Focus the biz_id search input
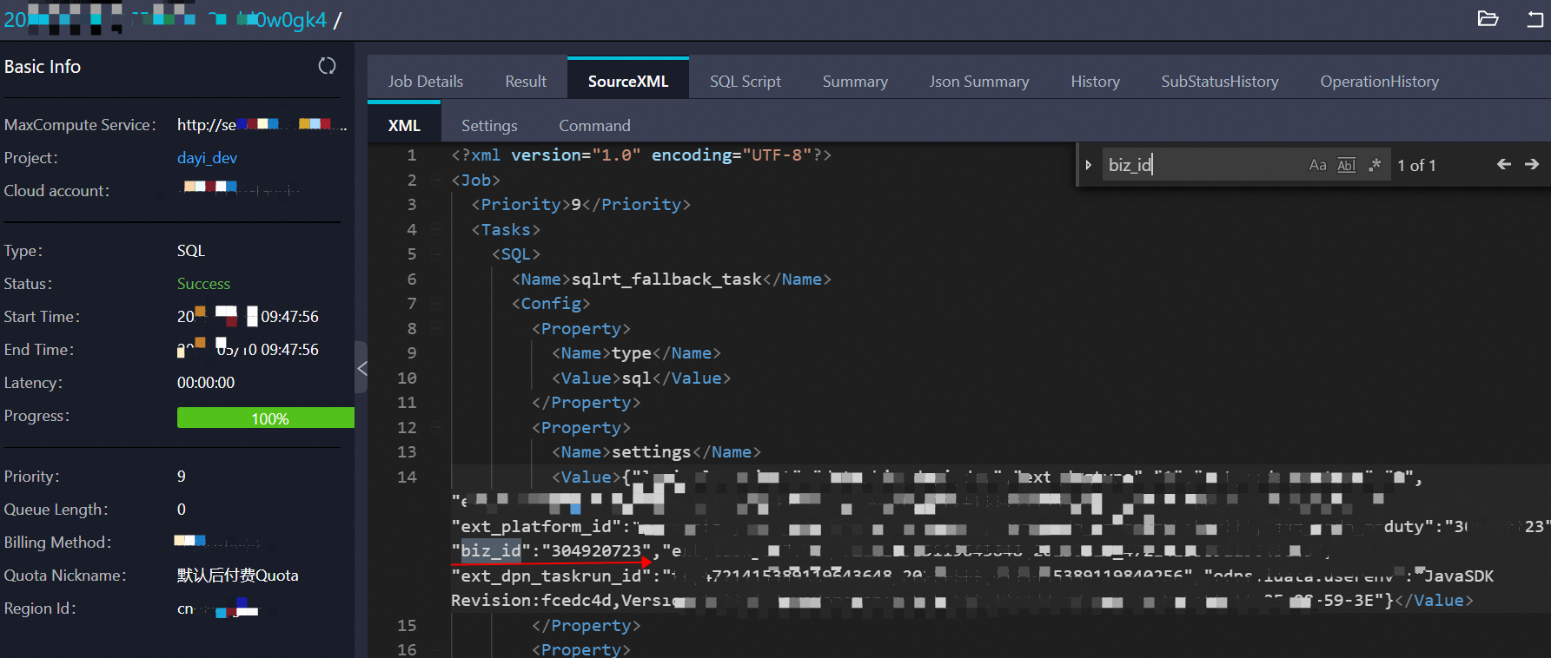Image resolution: width=1551 pixels, height=658 pixels. 1199,165
